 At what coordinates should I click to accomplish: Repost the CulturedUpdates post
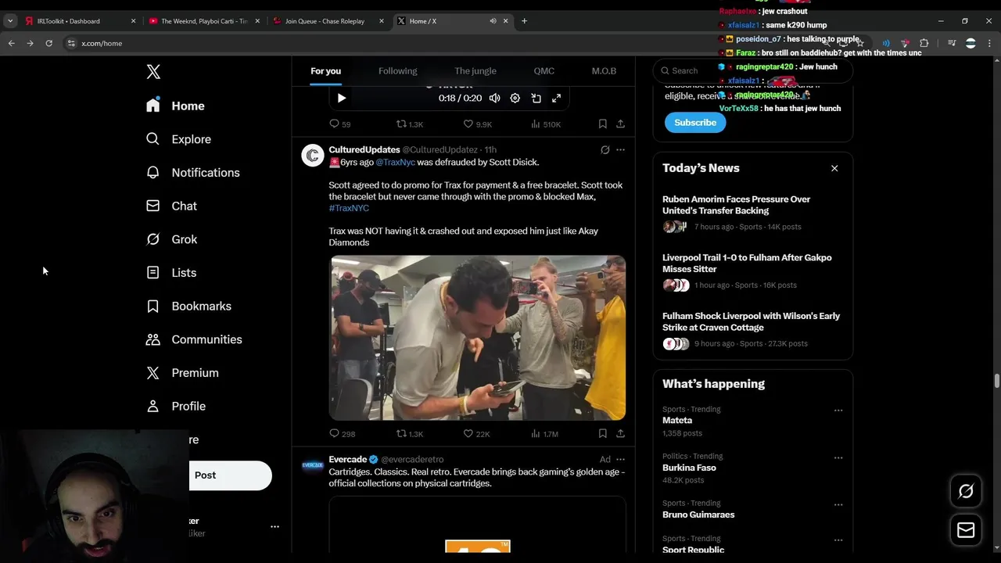[410, 433]
